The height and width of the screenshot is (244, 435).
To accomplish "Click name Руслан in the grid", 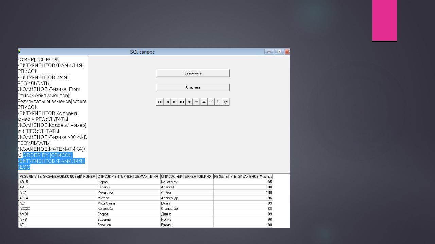I will (x=187, y=225).
